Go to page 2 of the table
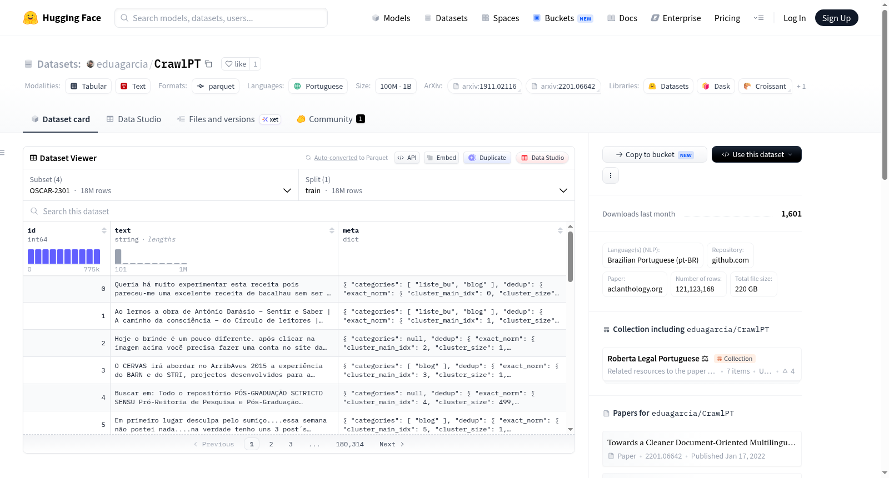 point(271,444)
